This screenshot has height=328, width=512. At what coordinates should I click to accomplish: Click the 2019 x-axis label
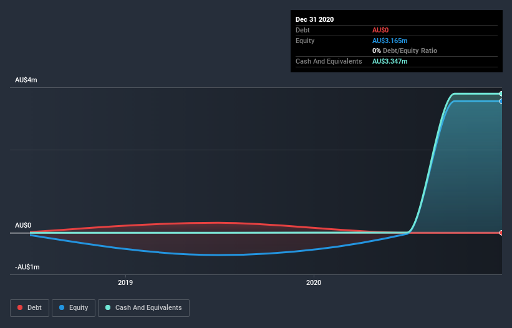[125, 282]
